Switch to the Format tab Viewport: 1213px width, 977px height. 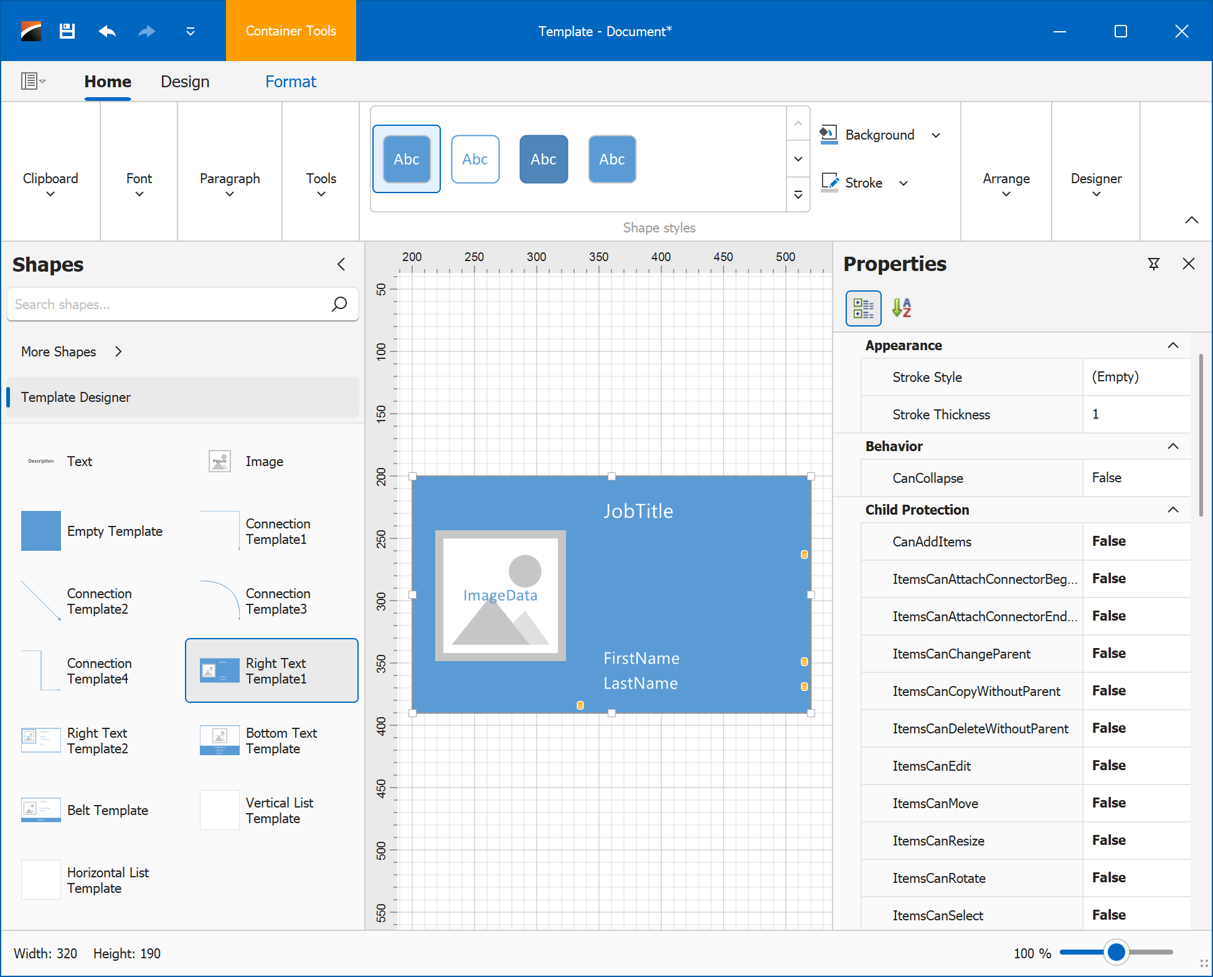pyautogui.click(x=291, y=82)
